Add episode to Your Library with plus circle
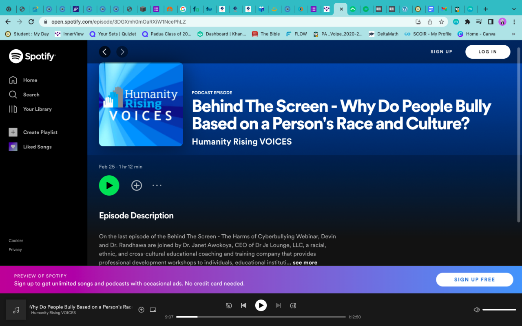 pos(137,185)
